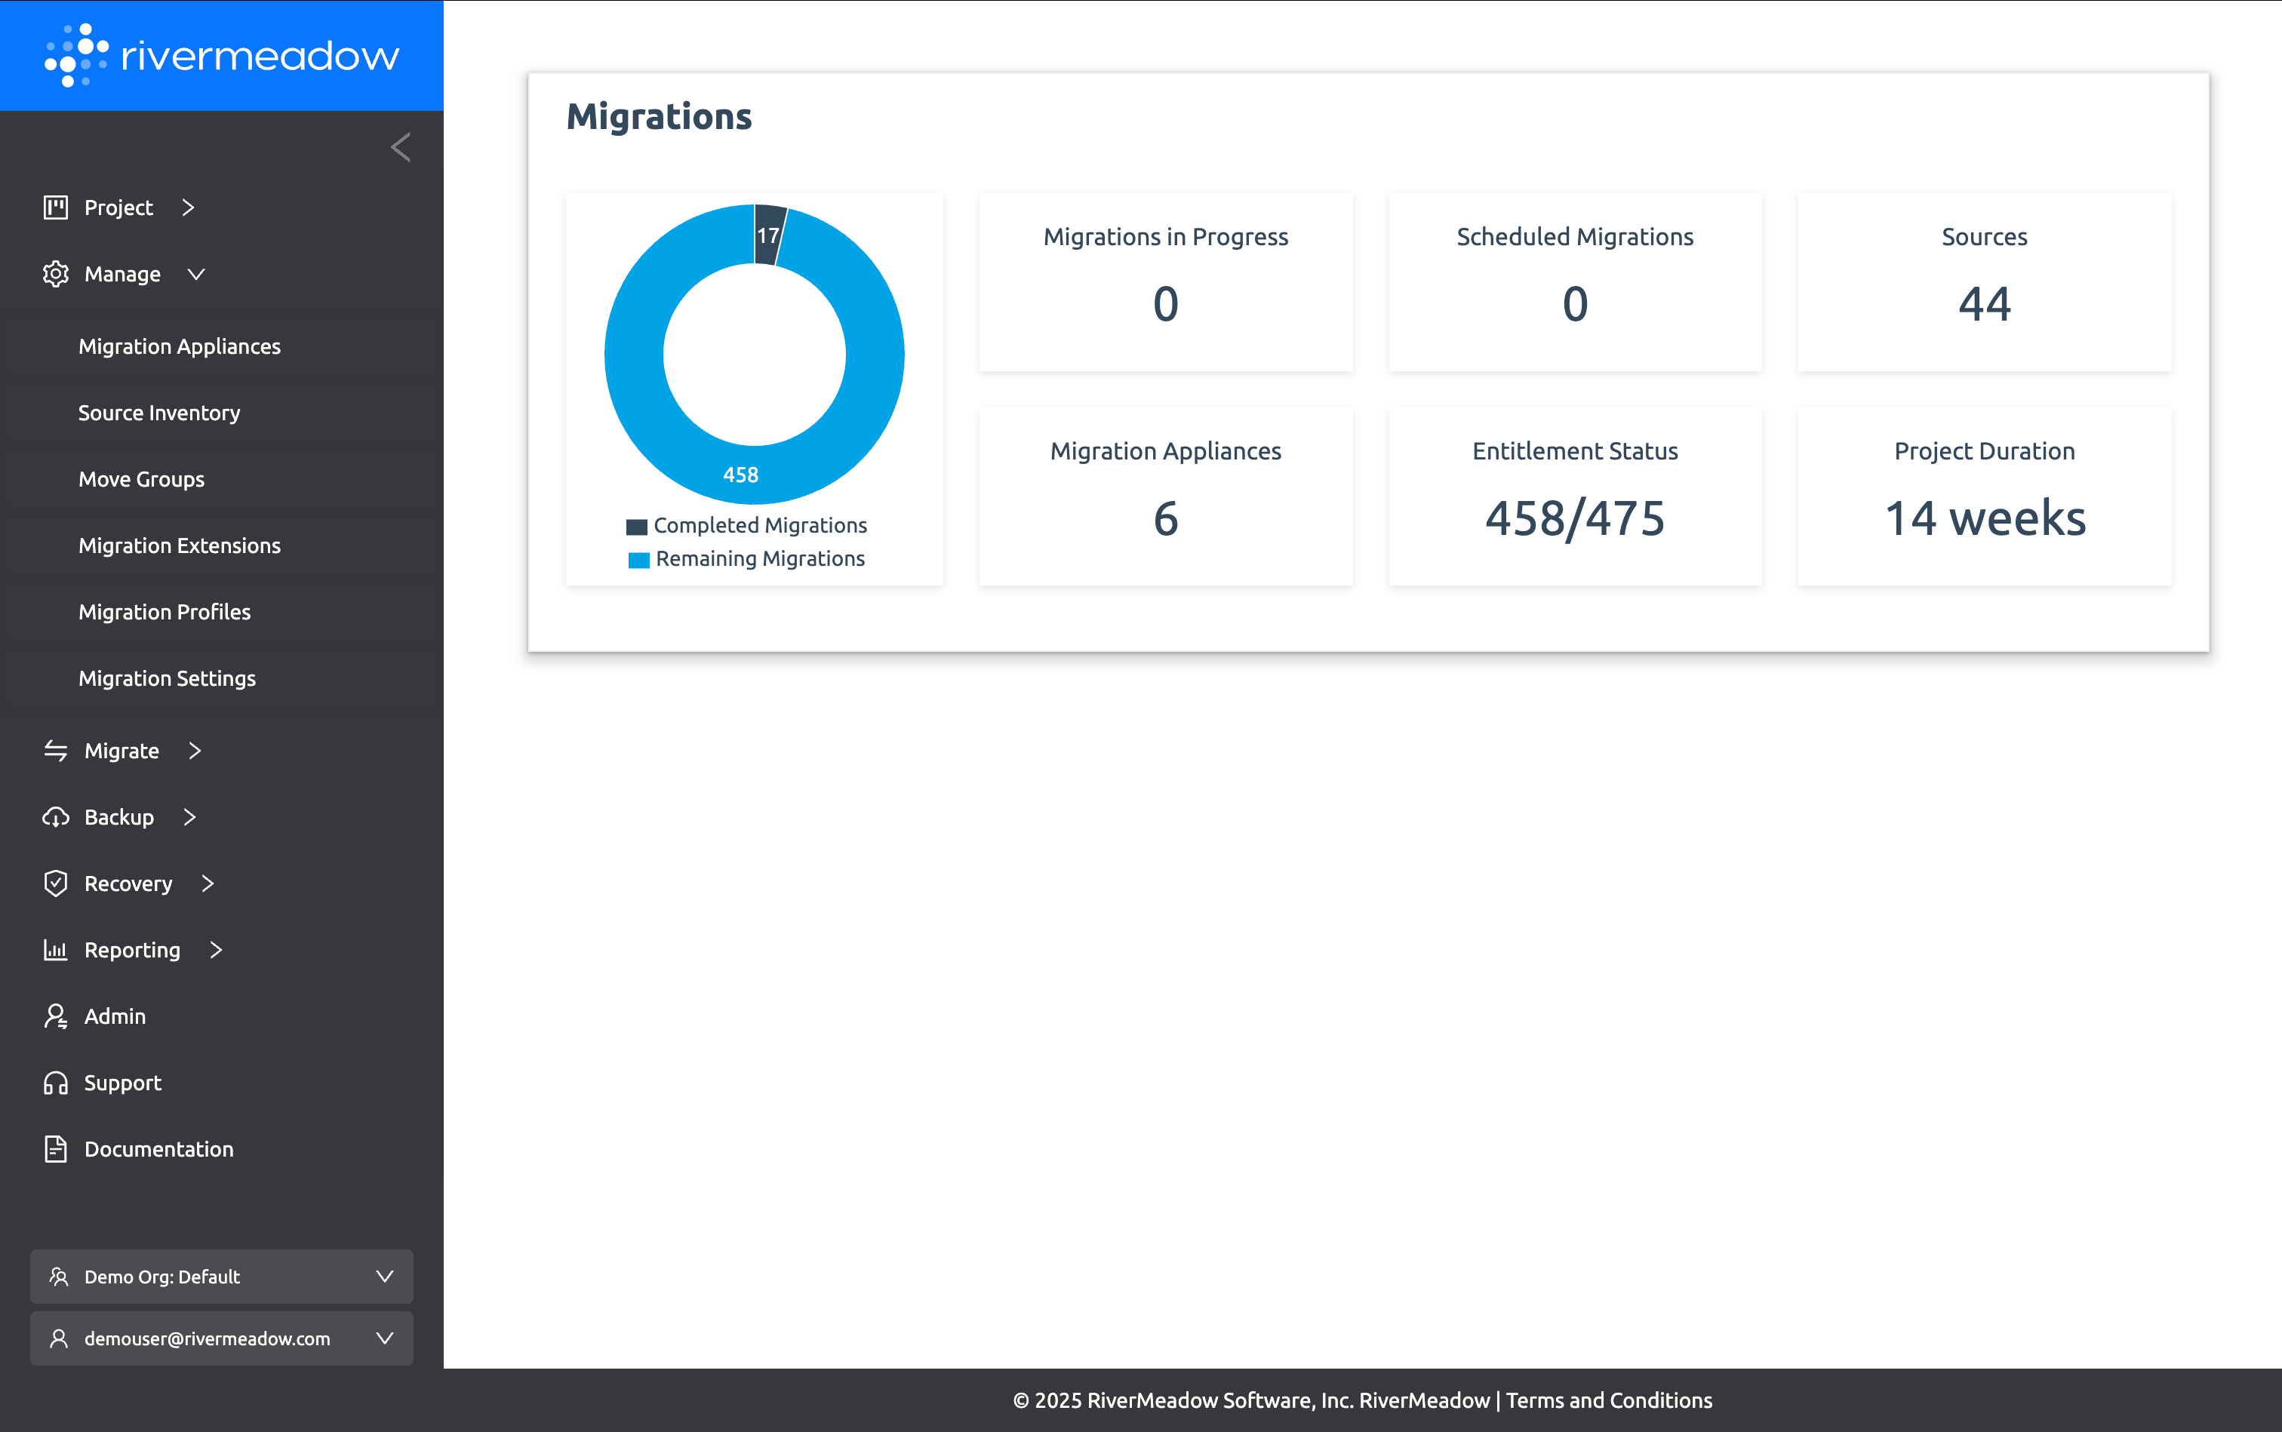Click the Reporting bar chart icon
2282x1432 pixels.
56,949
